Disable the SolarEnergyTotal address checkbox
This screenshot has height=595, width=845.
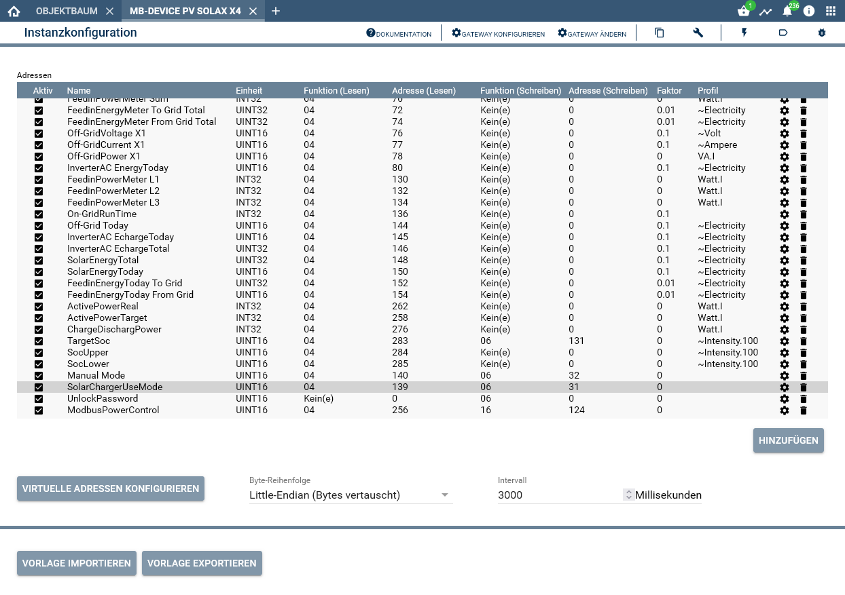tap(39, 261)
